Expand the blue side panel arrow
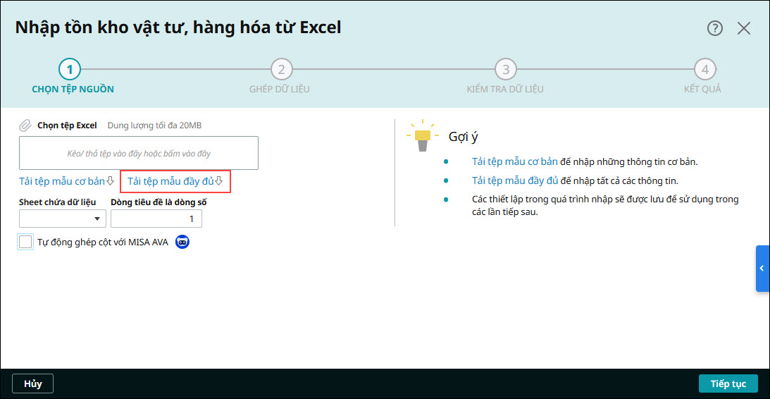 pyautogui.click(x=763, y=269)
